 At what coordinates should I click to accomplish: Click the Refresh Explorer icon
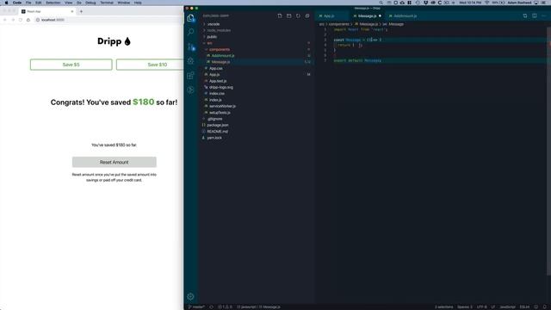(x=298, y=15)
